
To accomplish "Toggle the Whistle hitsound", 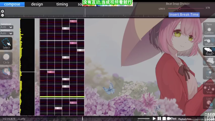I will point(209,42).
